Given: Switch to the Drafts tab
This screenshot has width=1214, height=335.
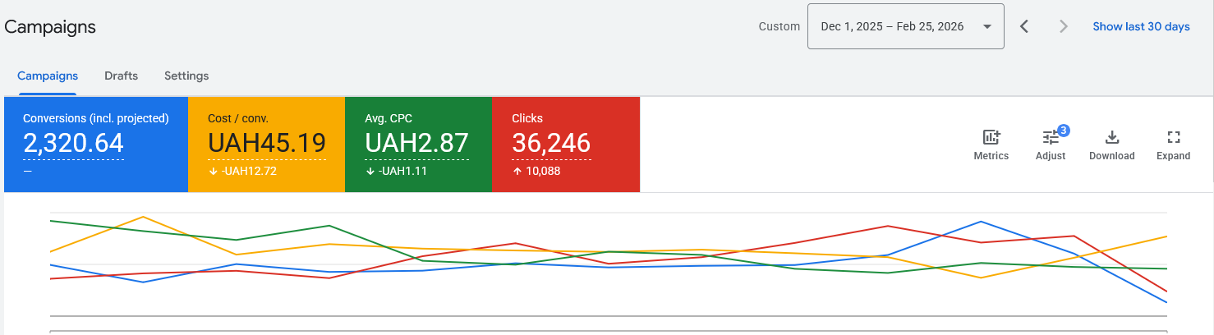Looking at the screenshot, I should pos(121,76).
